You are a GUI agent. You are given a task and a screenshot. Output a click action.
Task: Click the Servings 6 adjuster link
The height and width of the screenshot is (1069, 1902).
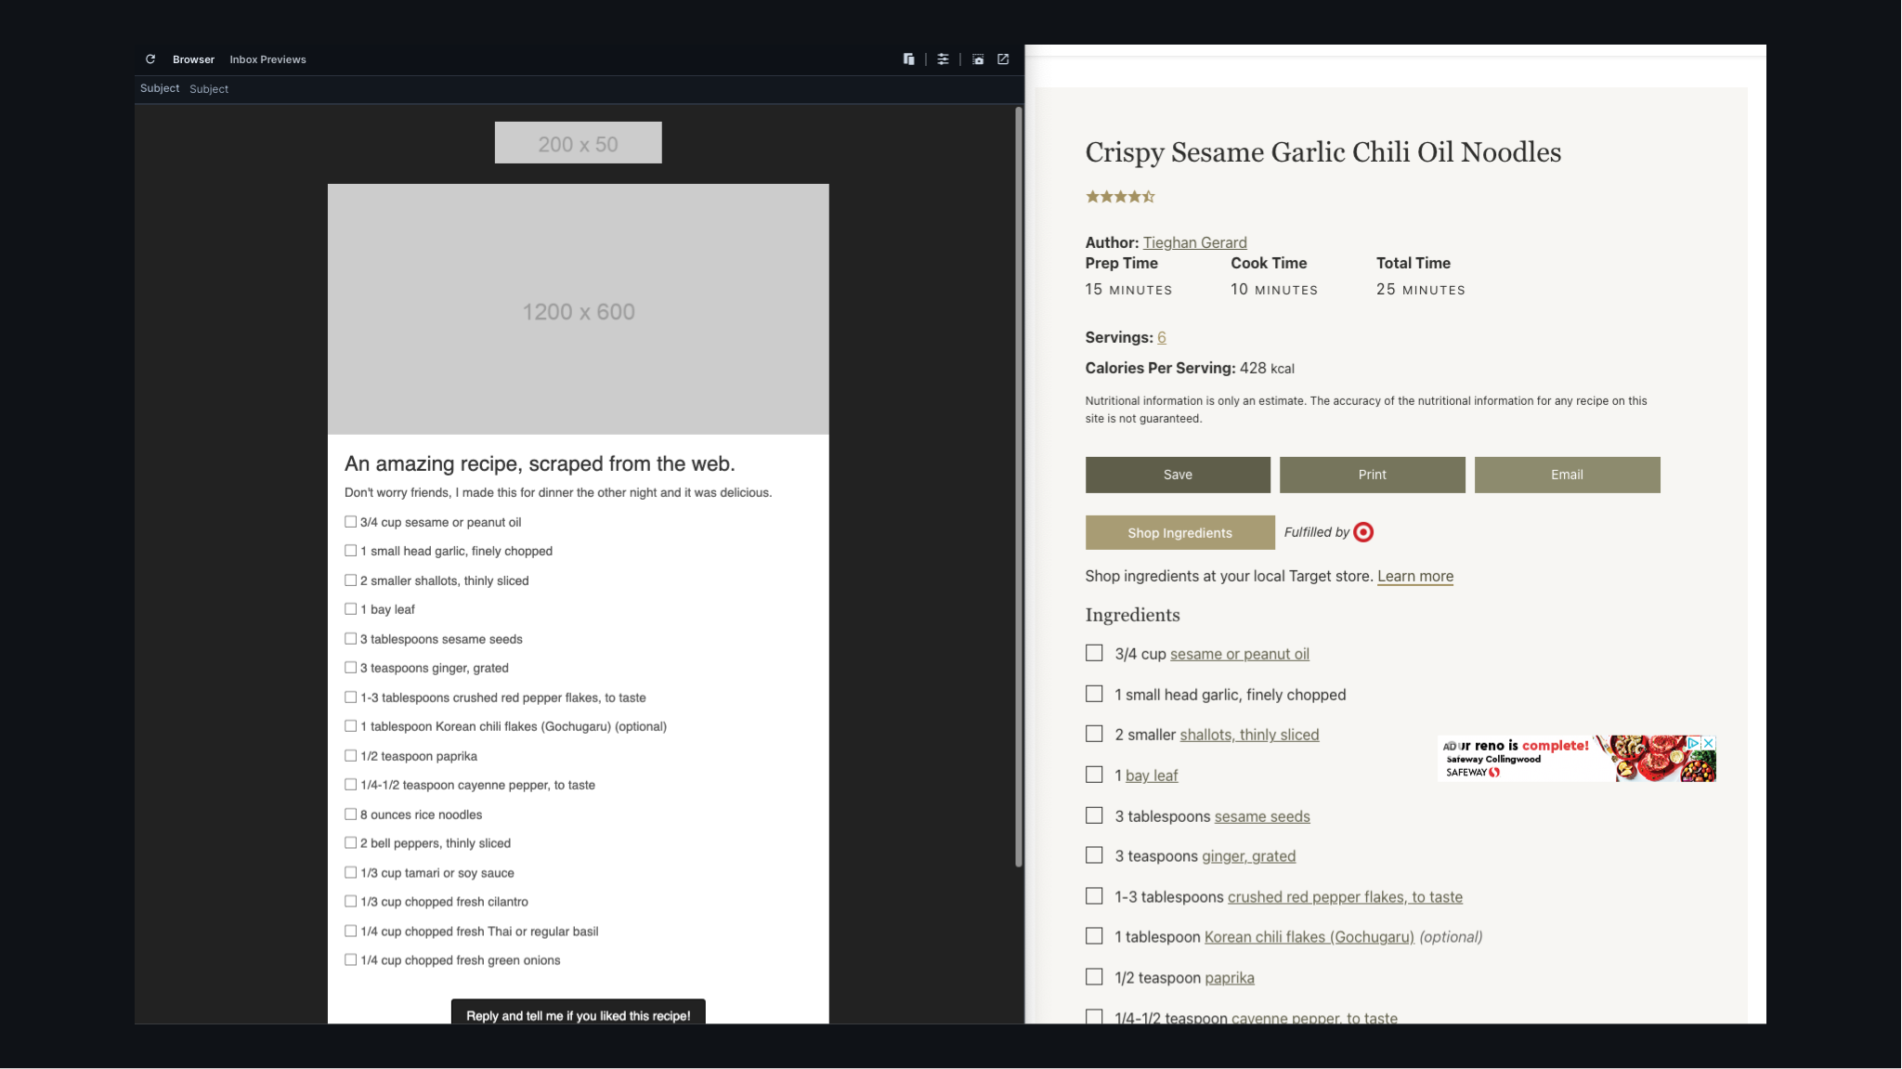(1161, 338)
